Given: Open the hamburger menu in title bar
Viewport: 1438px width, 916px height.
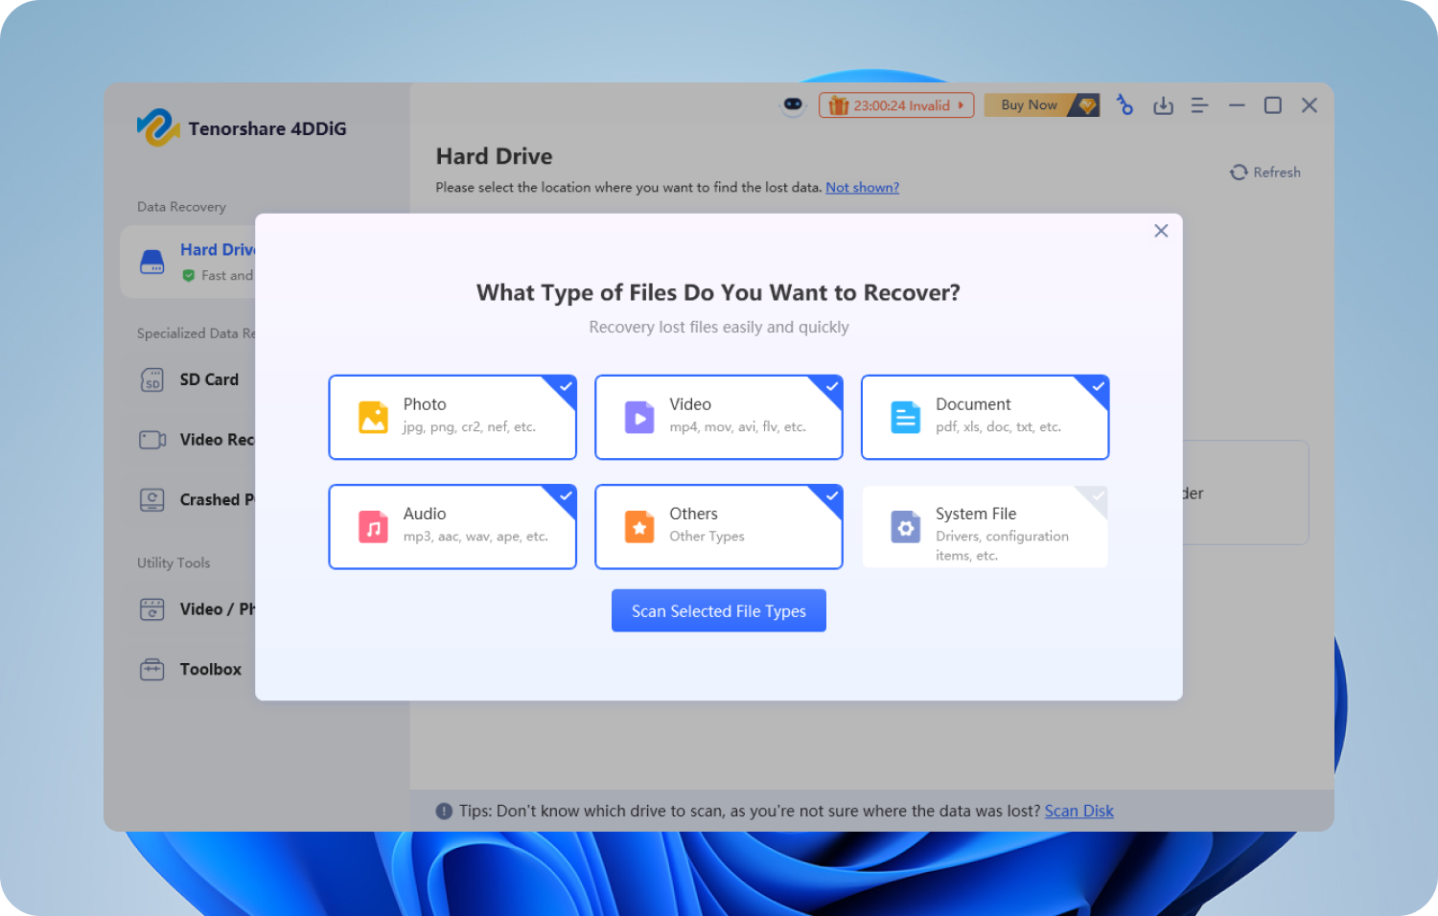Looking at the screenshot, I should [1199, 105].
